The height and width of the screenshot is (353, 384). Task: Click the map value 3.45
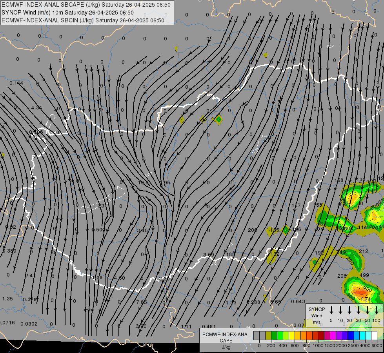tap(142, 230)
